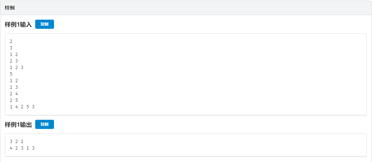
Task: Click the last input line "1 4 2 5 3"
Action: [22, 107]
